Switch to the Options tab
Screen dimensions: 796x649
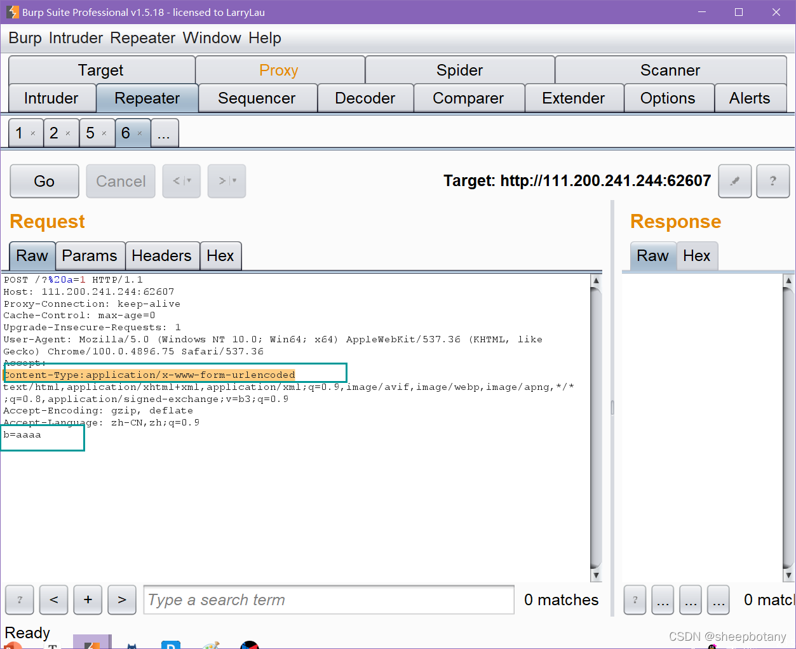pyautogui.click(x=668, y=98)
